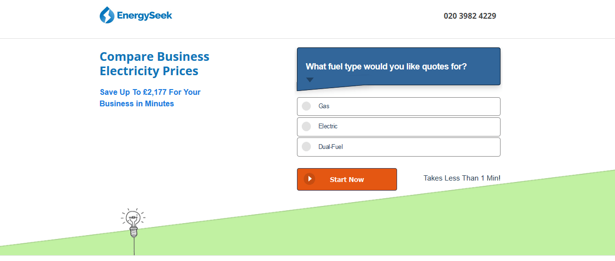Click the wire below the lightbulb
Image resolution: width=615 pixels, height=261 pixels.
(x=134, y=247)
